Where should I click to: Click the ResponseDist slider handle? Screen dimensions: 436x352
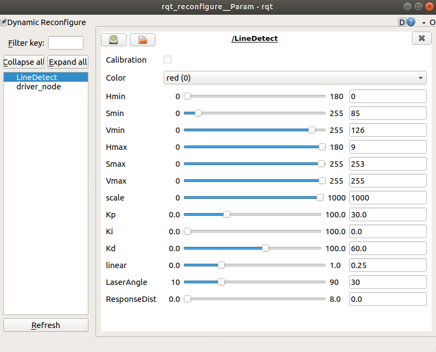point(187,299)
